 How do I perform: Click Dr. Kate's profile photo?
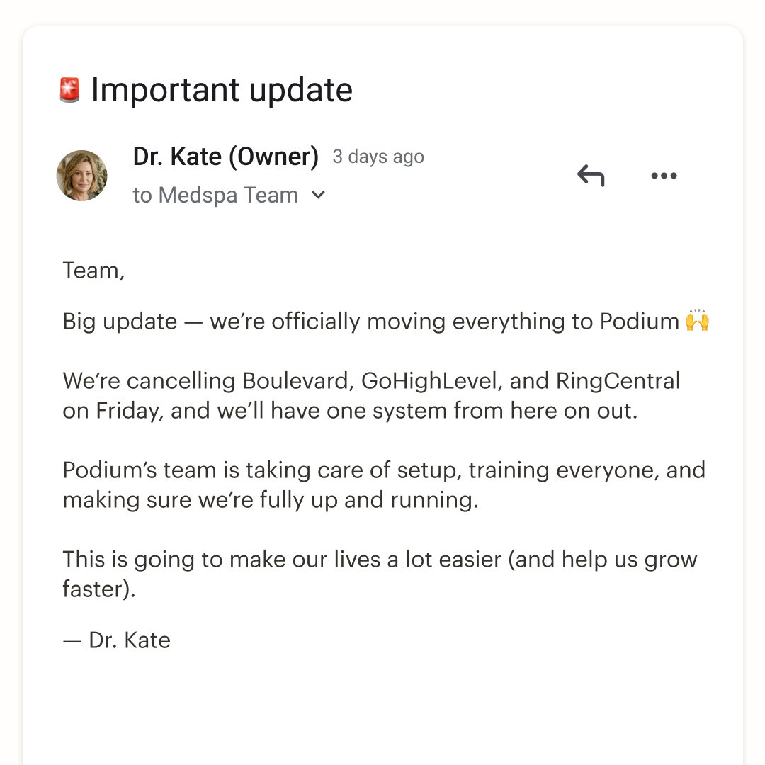(x=82, y=176)
